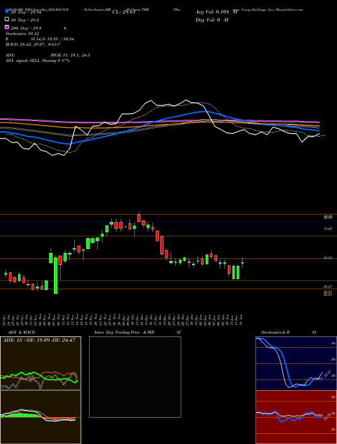Screen dimensions: 337x444
Task: Click the 'Stochastics & R' panel title
Action: click(x=275, y=332)
